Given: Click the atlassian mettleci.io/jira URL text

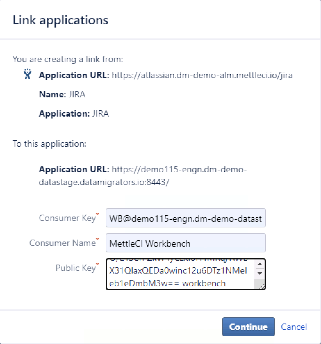Looking at the screenshot, I should click(x=202, y=76).
